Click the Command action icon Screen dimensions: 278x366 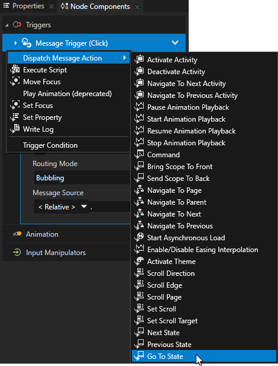point(140,154)
